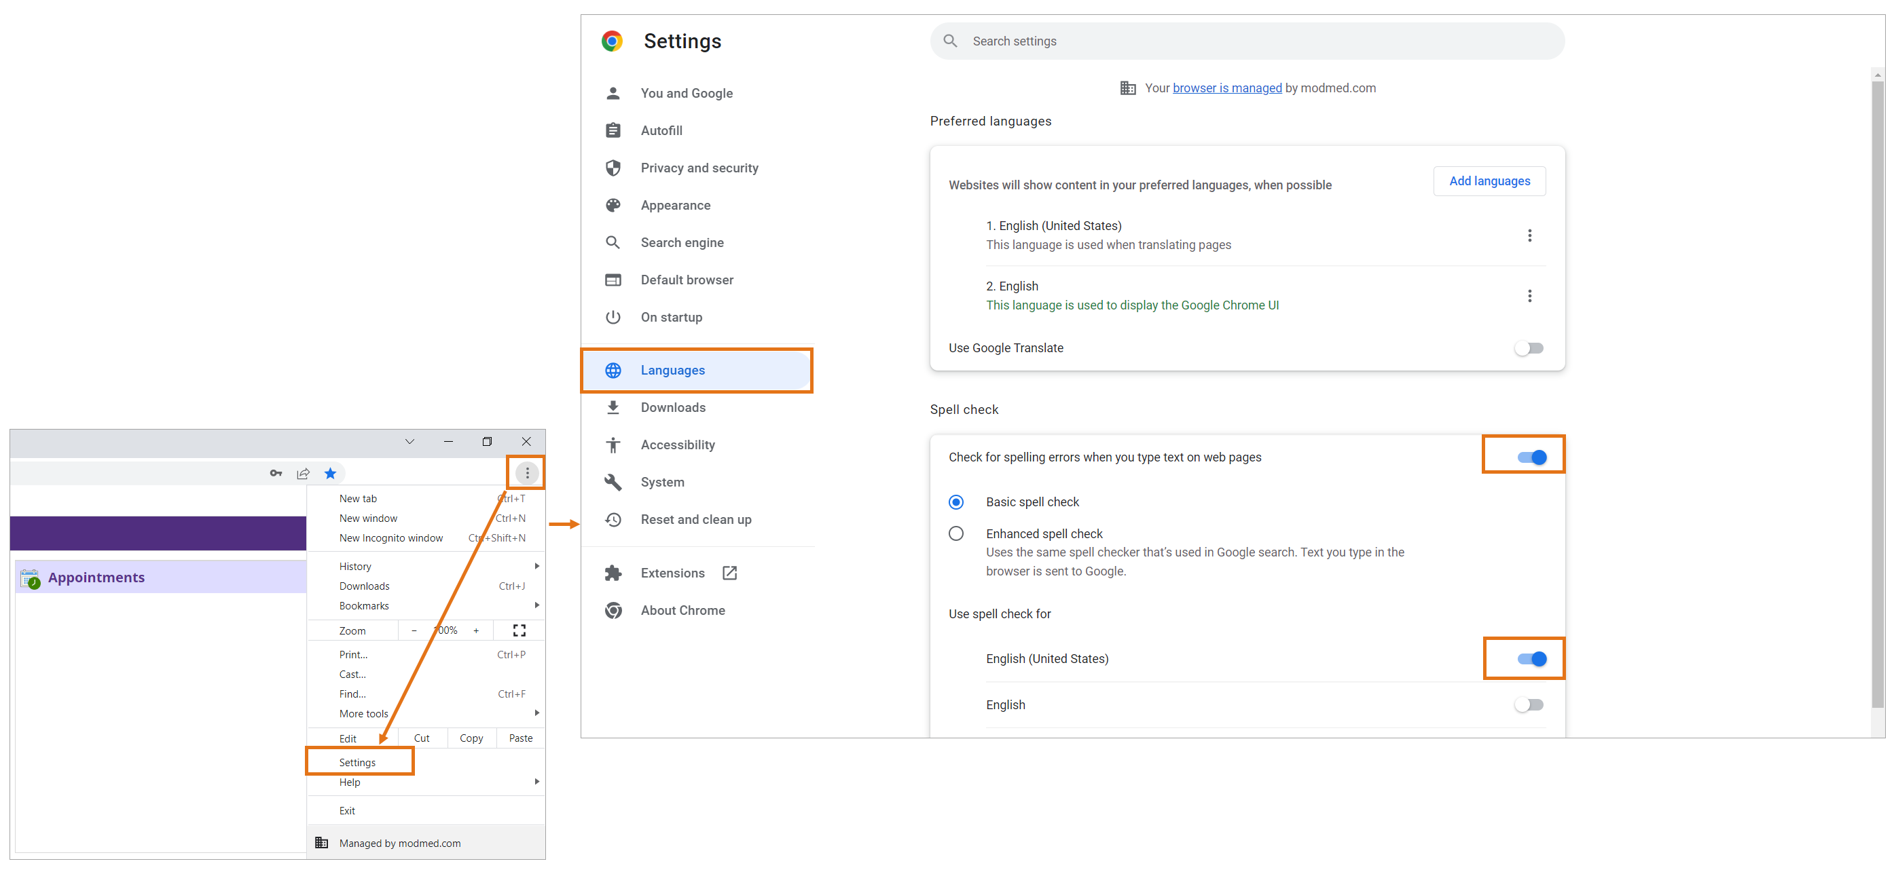This screenshot has height=870, width=1896.
Task: Click Managed by modmed.com entry
Action: (x=425, y=844)
